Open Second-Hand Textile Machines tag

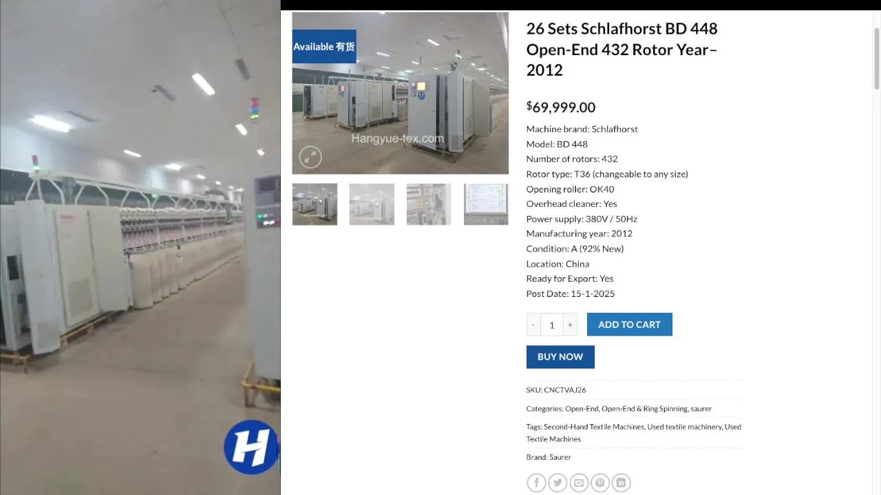point(594,427)
